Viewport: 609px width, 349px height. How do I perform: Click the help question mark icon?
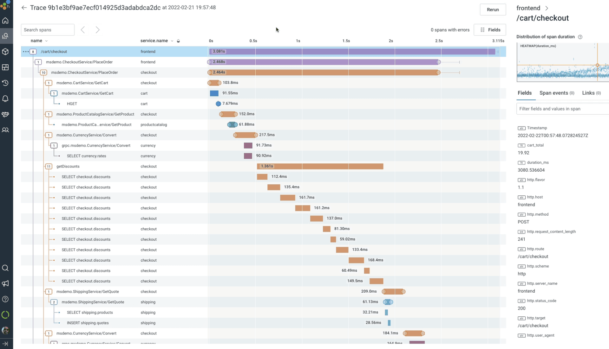pos(5,299)
